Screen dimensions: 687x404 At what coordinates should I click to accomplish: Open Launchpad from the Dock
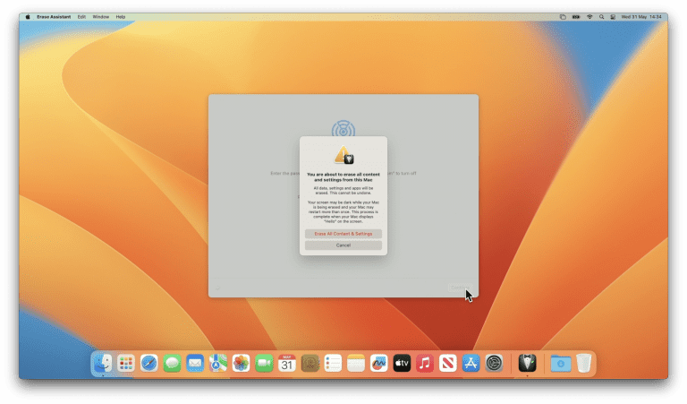126,363
